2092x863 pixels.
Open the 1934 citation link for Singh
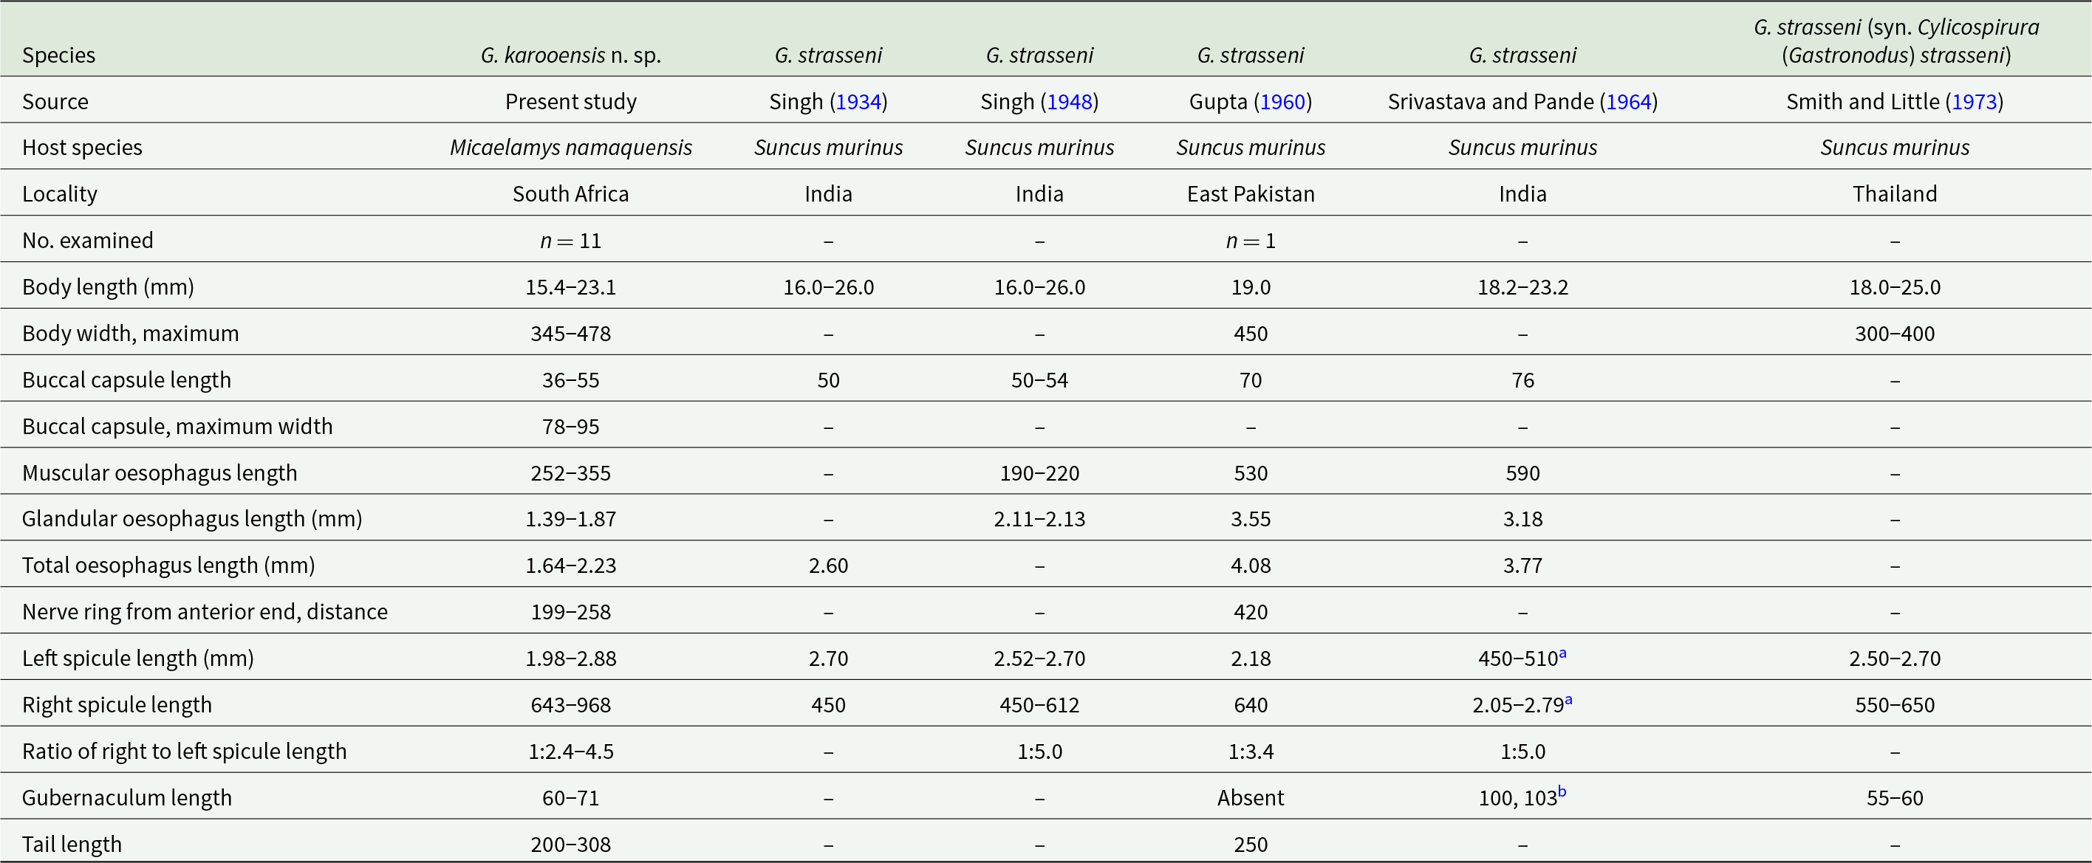coord(858,101)
